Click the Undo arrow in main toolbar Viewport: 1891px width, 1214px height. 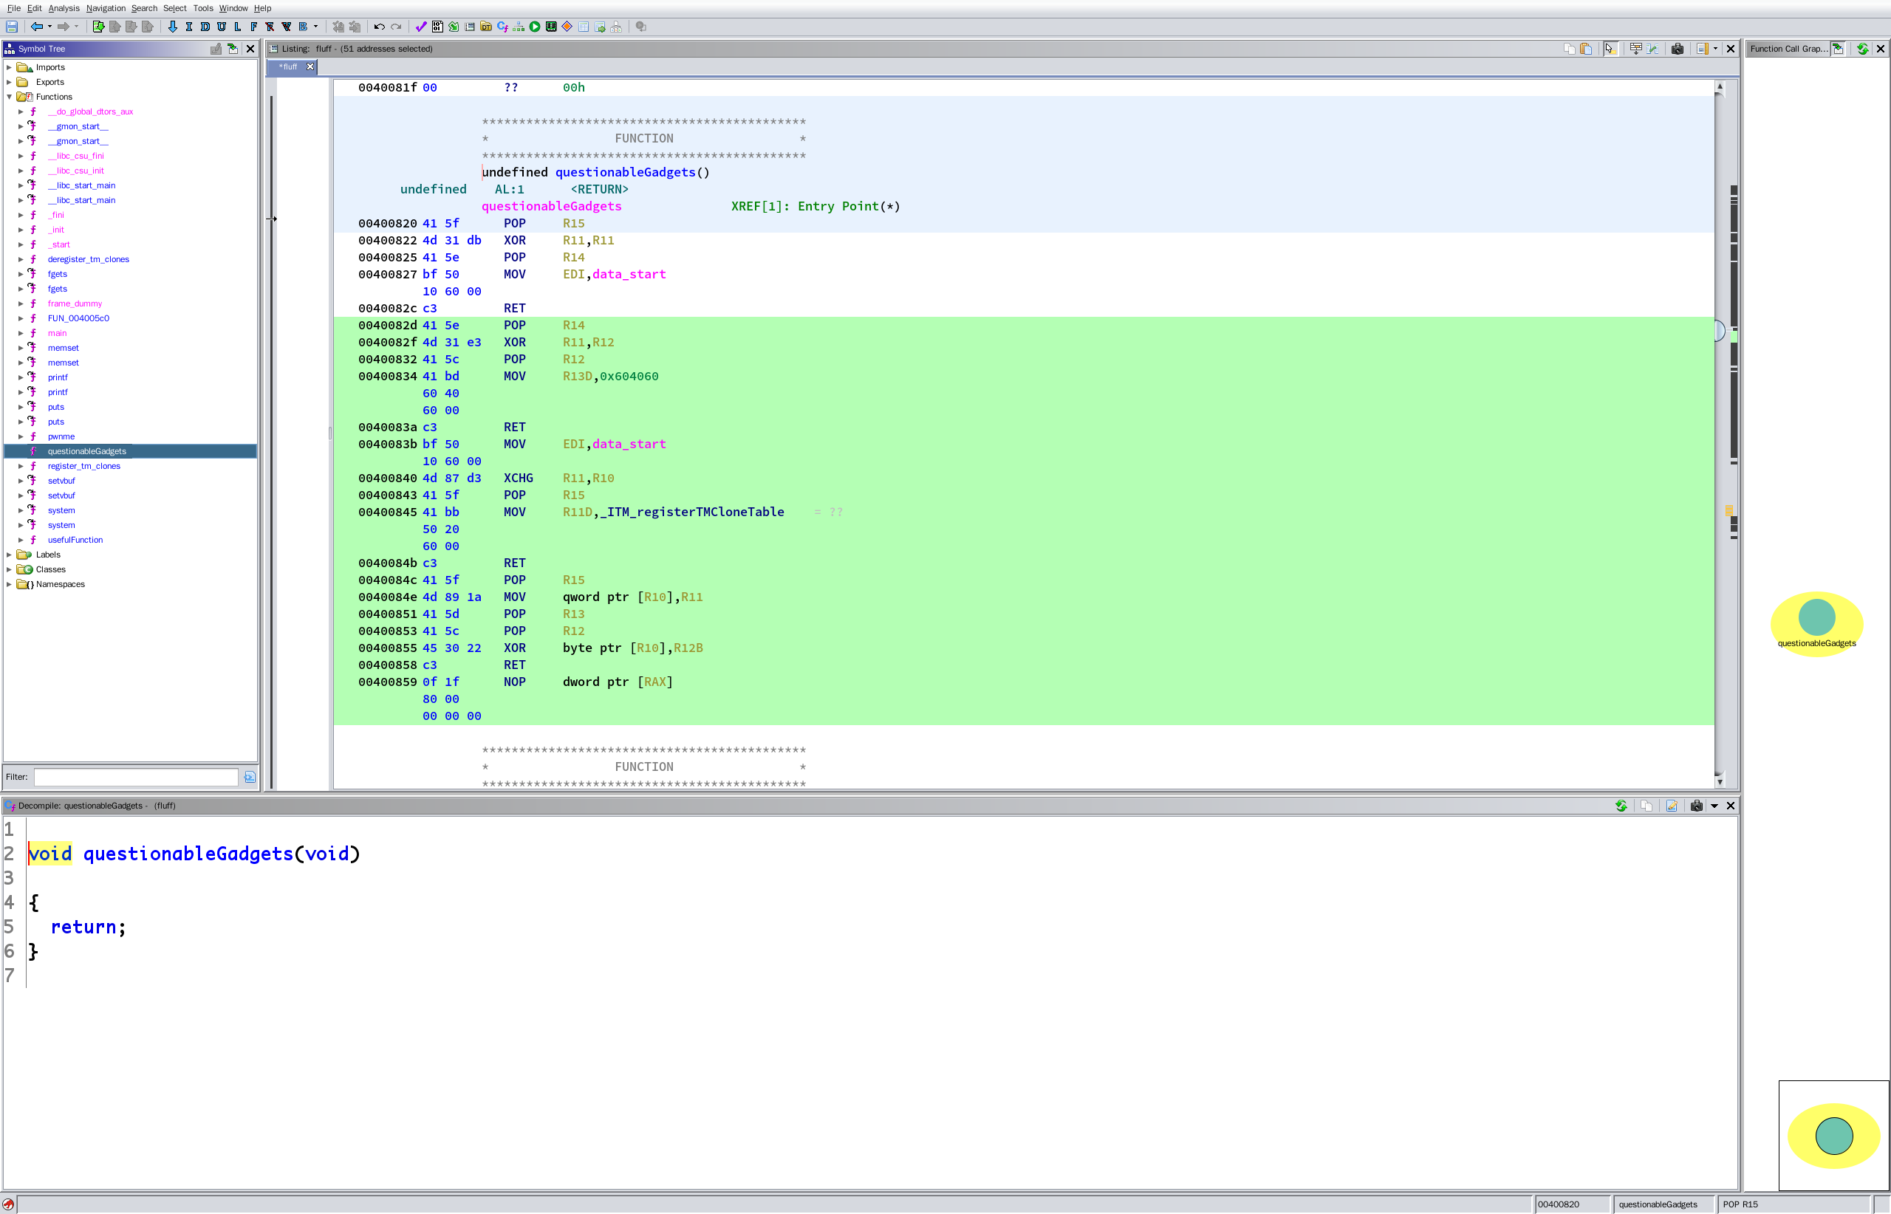pyautogui.click(x=379, y=27)
